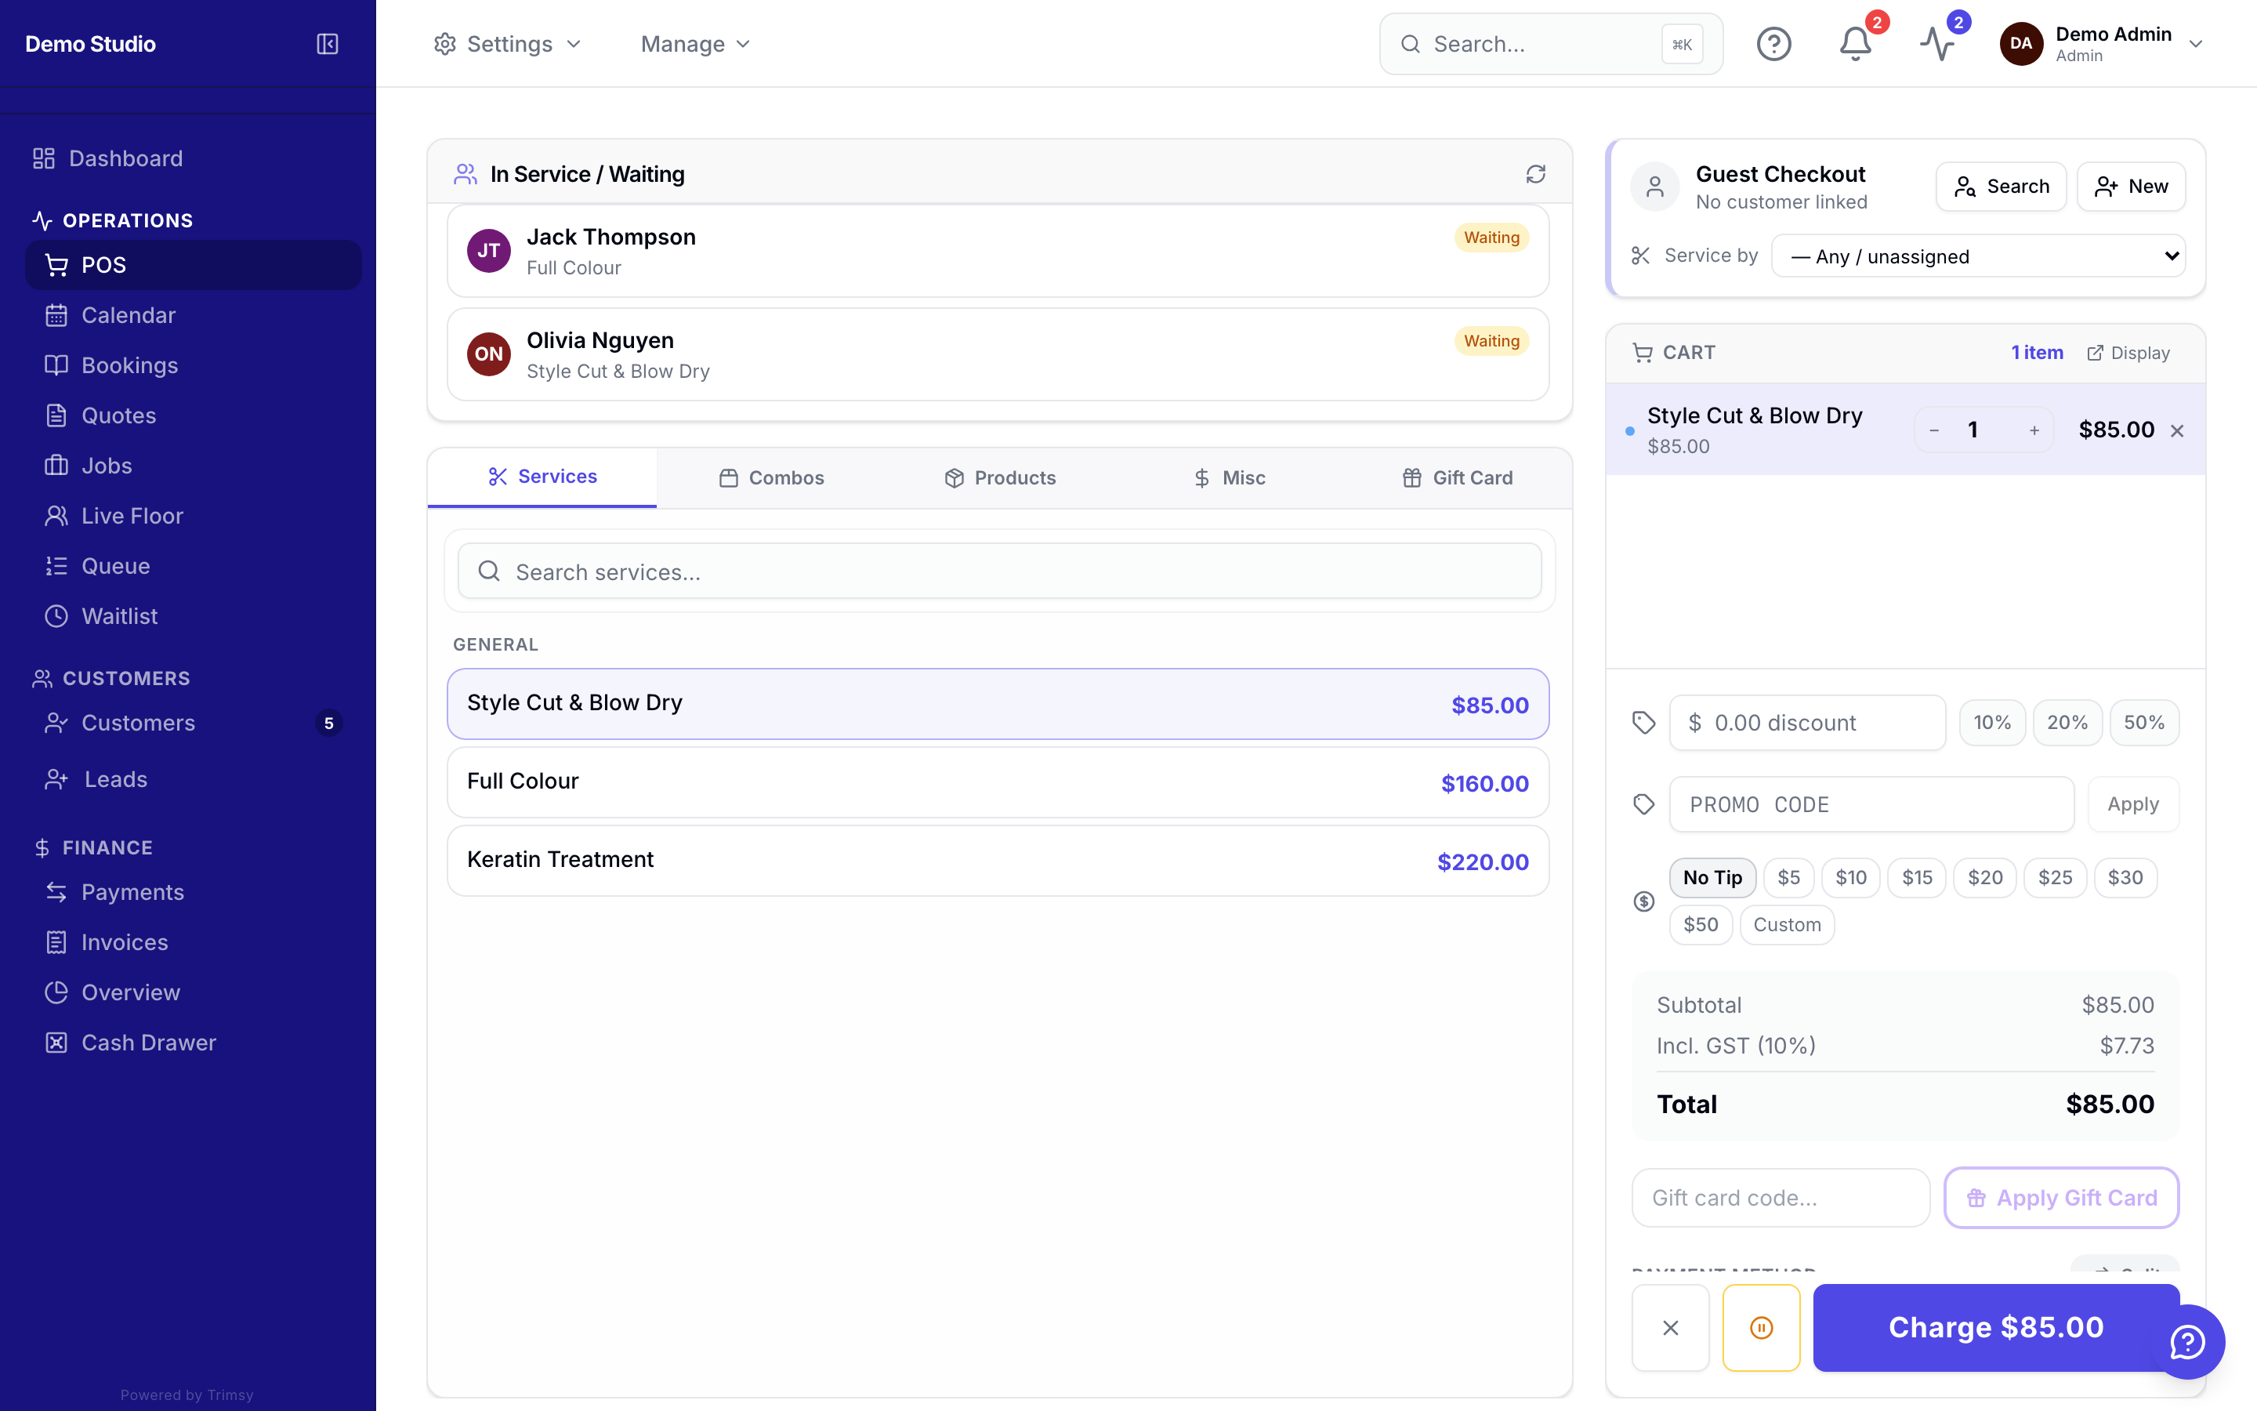2257x1411 pixels.
Task: Open finance Overview page
Action: pyautogui.click(x=192, y=992)
